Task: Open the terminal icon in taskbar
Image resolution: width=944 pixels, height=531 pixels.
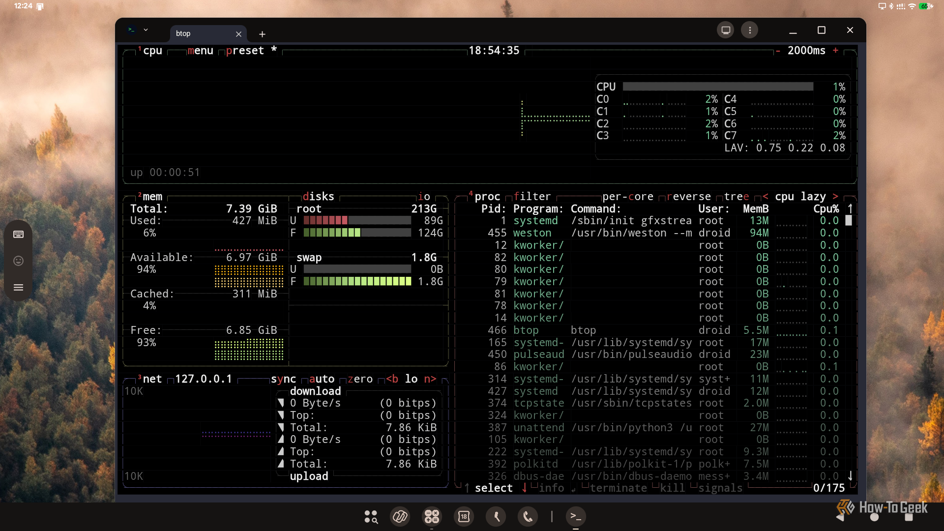Action: [575, 516]
